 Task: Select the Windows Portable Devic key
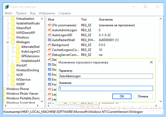click(23, 98)
